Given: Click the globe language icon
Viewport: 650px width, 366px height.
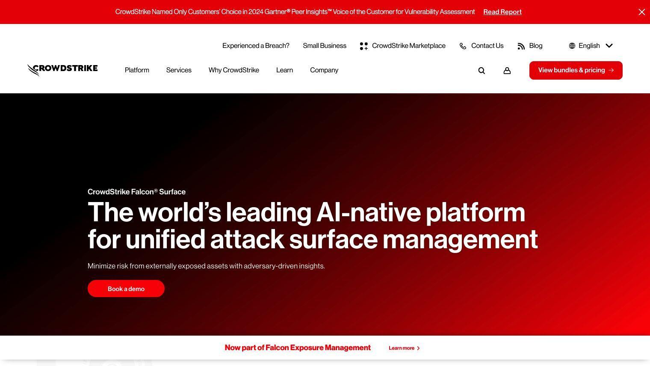Looking at the screenshot, I should [x=572, y=46].
